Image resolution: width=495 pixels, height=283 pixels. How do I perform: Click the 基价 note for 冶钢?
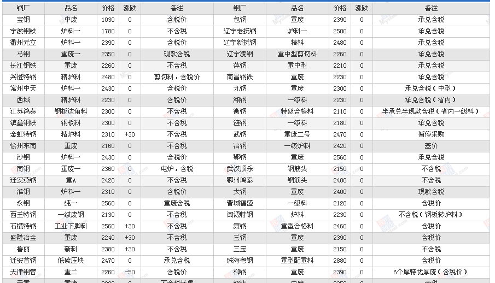coord(431,146)
